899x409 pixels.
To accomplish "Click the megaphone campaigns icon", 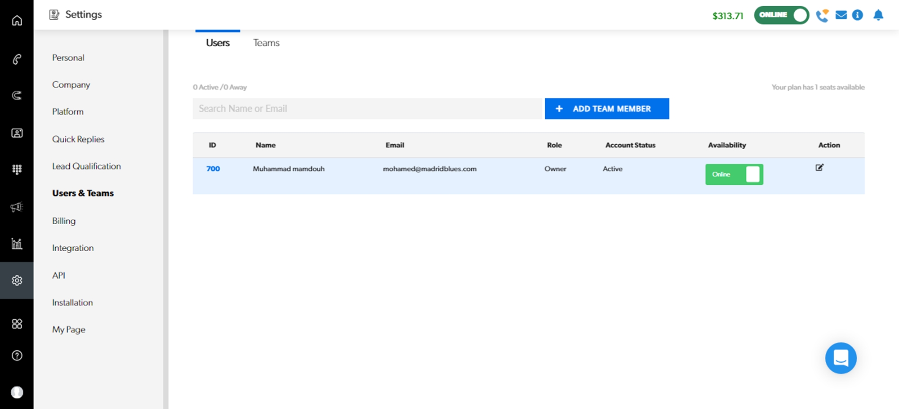I will point(17,207).
